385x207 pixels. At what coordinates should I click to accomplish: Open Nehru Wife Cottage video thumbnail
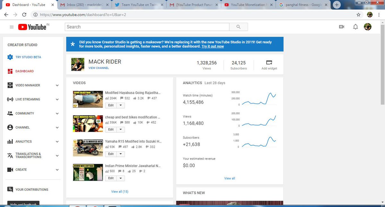click(x=88, y=172)
